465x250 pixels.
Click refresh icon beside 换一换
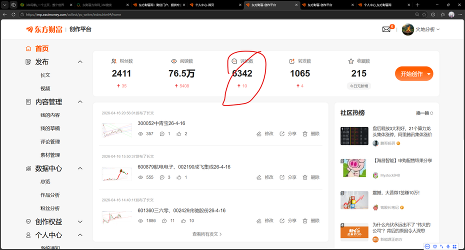point(432,113)
